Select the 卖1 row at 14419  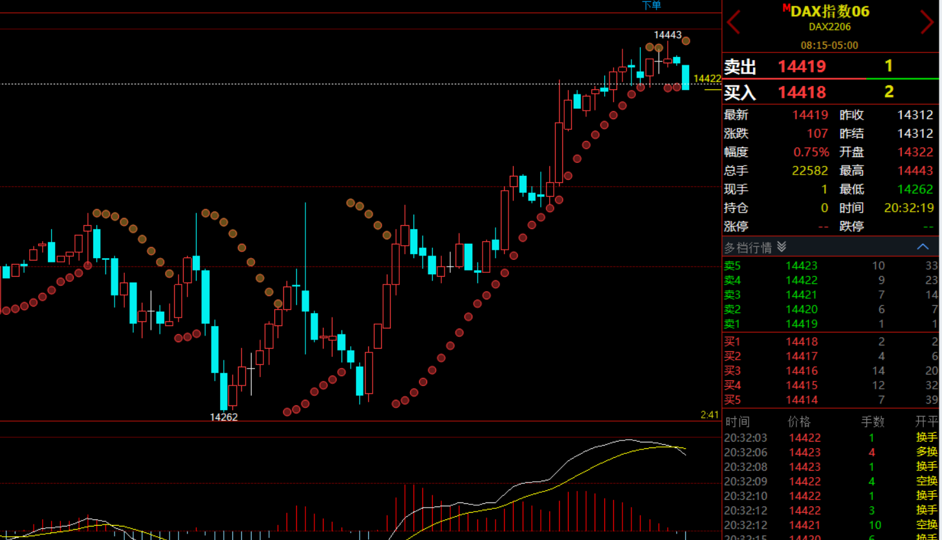pyautogui.click(x=831, y=324)
